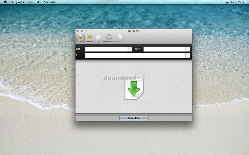This screenshot has height=155, width=249.
Task: Zoom the Outguess window
Action: click(86, 31)
